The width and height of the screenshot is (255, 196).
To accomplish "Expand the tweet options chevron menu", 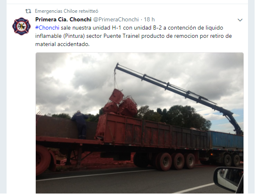I will [240, 20].
